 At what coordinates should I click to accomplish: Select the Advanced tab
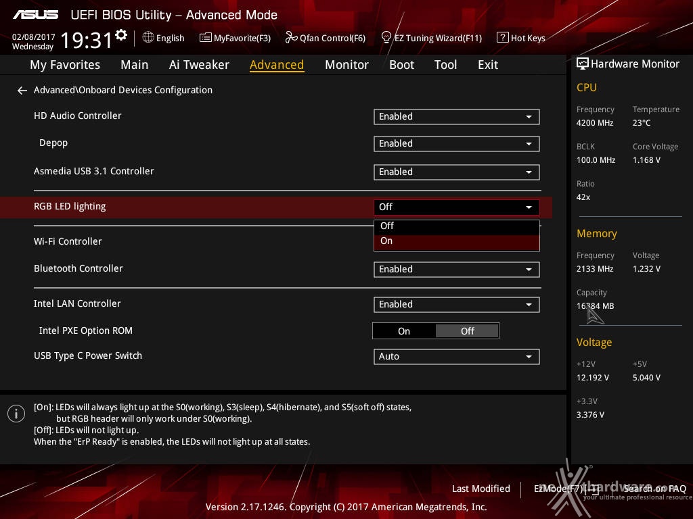point(277,65)
